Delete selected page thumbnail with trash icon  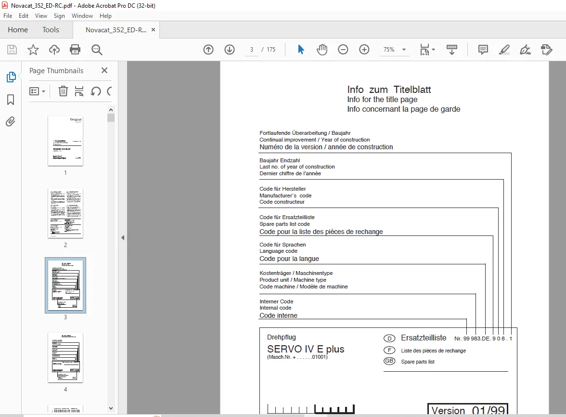pos(63,91)
